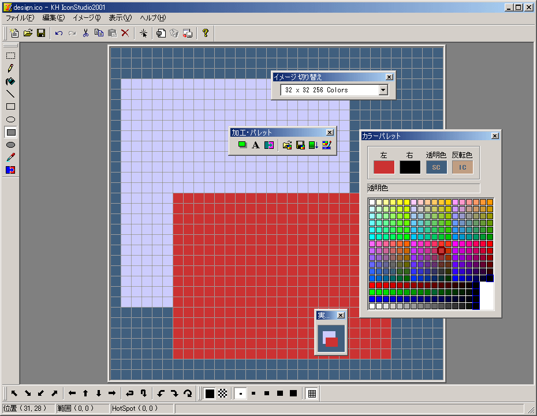Shift the image left with the arrow
Viewport: 537px width, 416px height.
[x=72, y=393]
